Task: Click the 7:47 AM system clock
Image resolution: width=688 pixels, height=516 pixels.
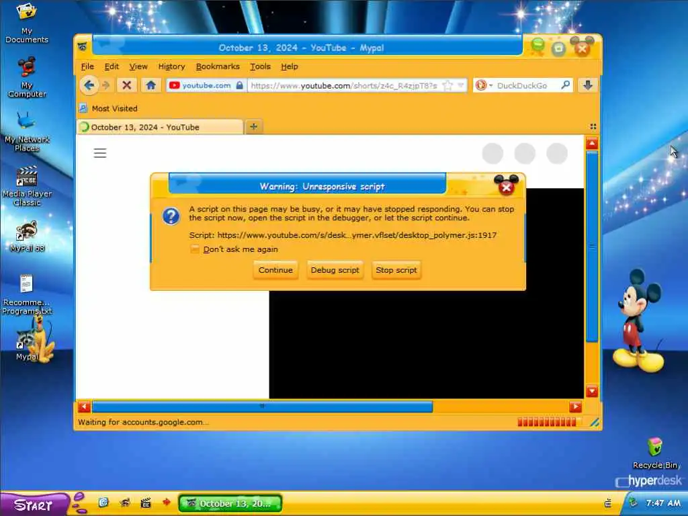Action: click(x=663, y=503)
